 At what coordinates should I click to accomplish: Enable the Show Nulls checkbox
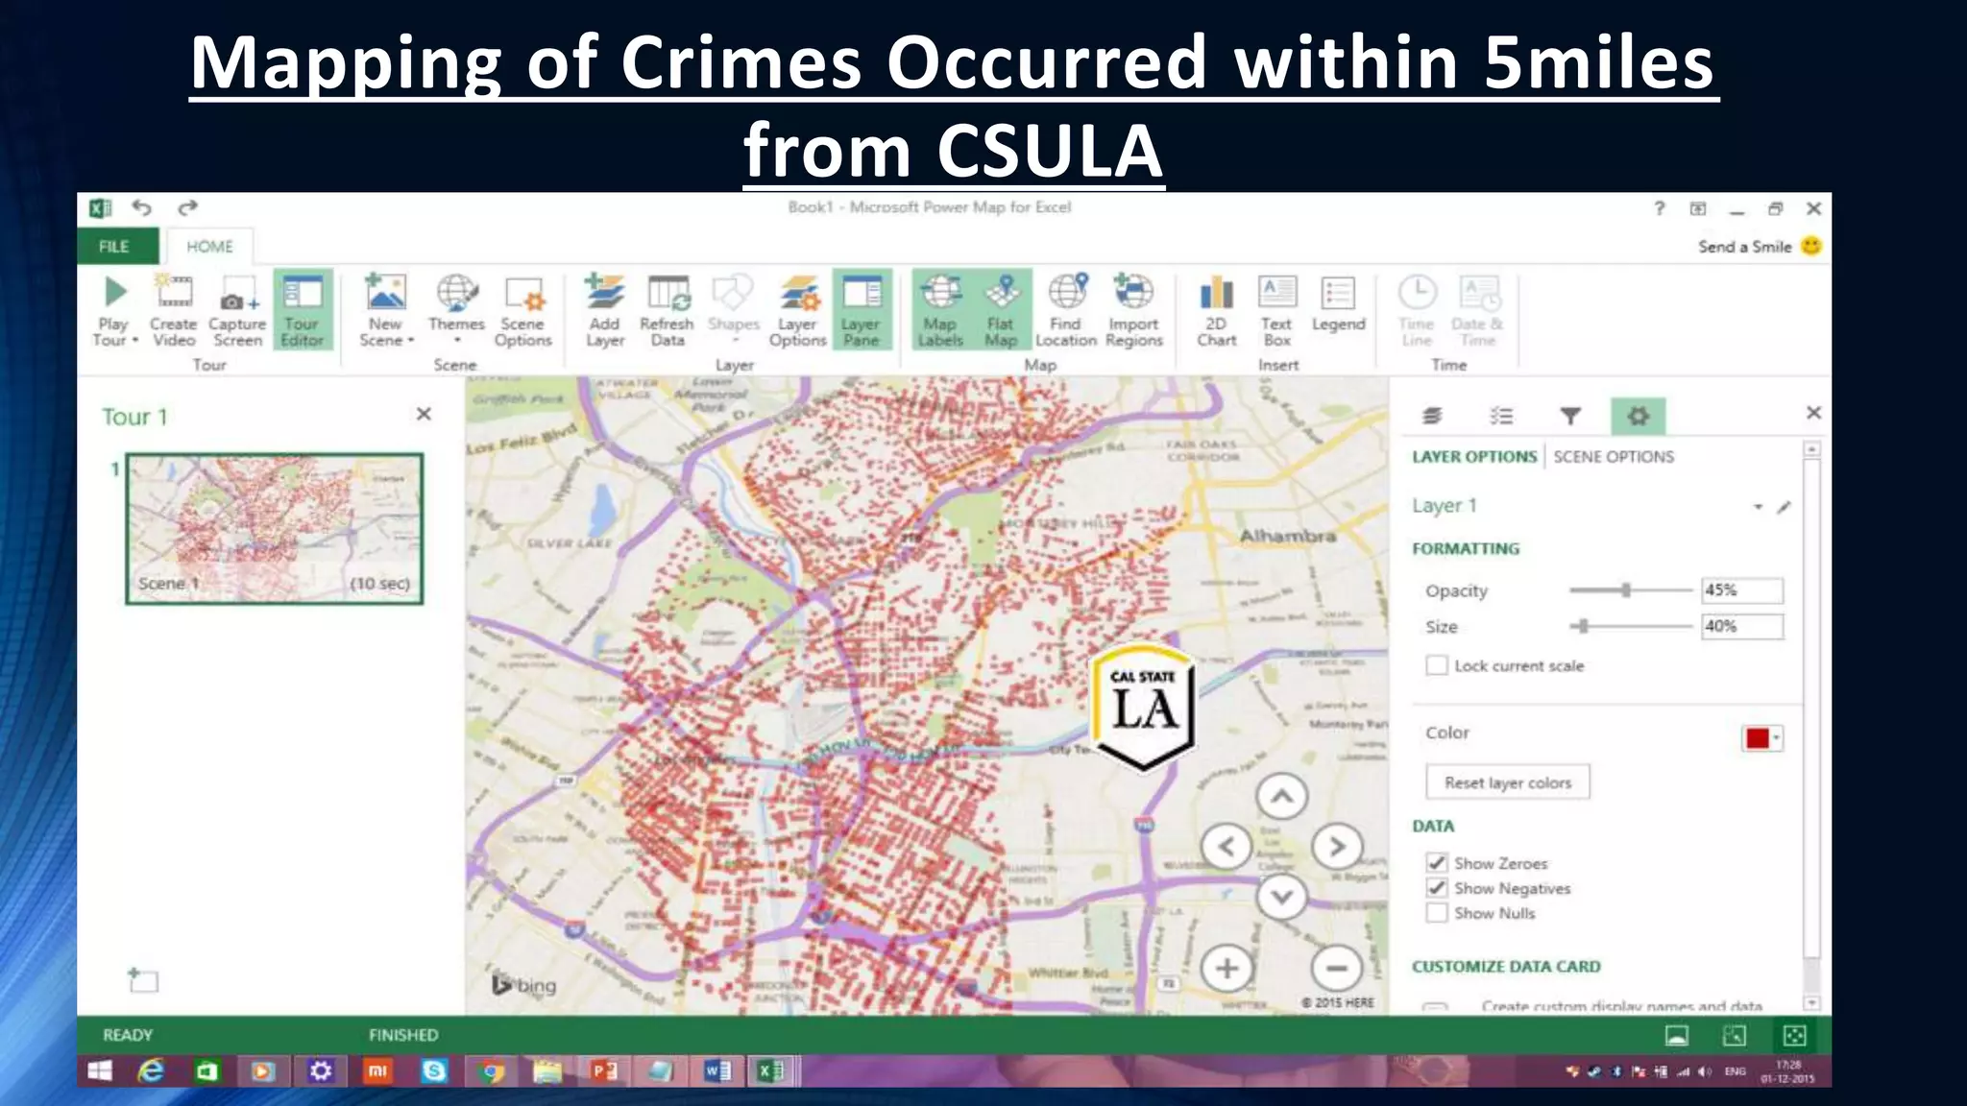click(1437, 913)
